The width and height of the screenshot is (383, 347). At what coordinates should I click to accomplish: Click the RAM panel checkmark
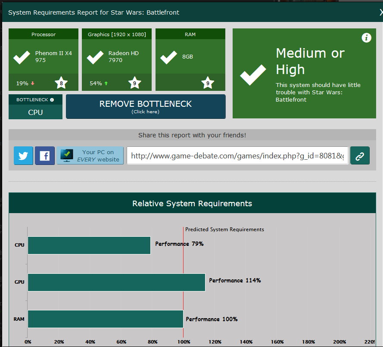click(x=168, y=57)
